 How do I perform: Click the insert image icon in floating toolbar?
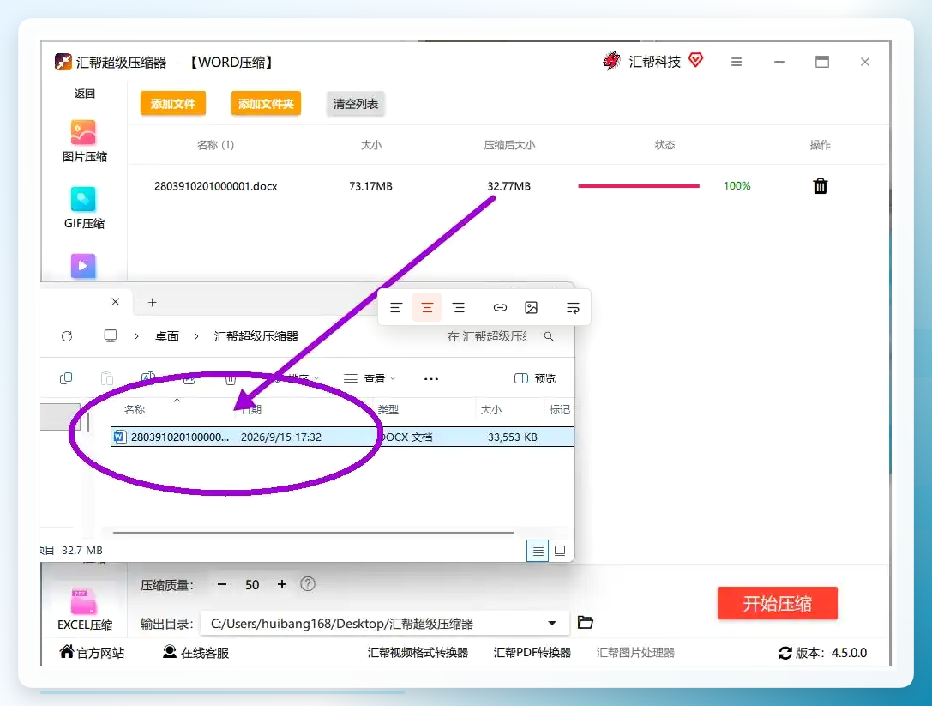click(x=531, y=307)
